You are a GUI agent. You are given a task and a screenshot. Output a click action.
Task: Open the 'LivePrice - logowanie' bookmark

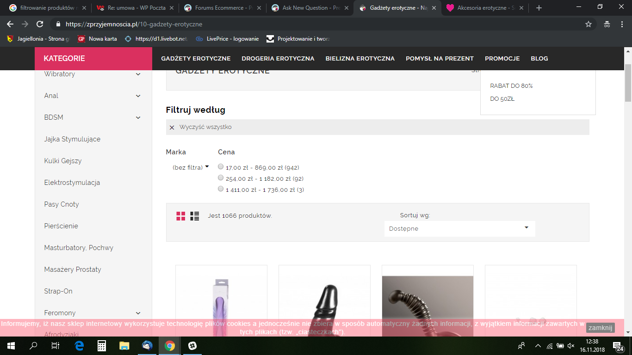(x=227, y=39)
